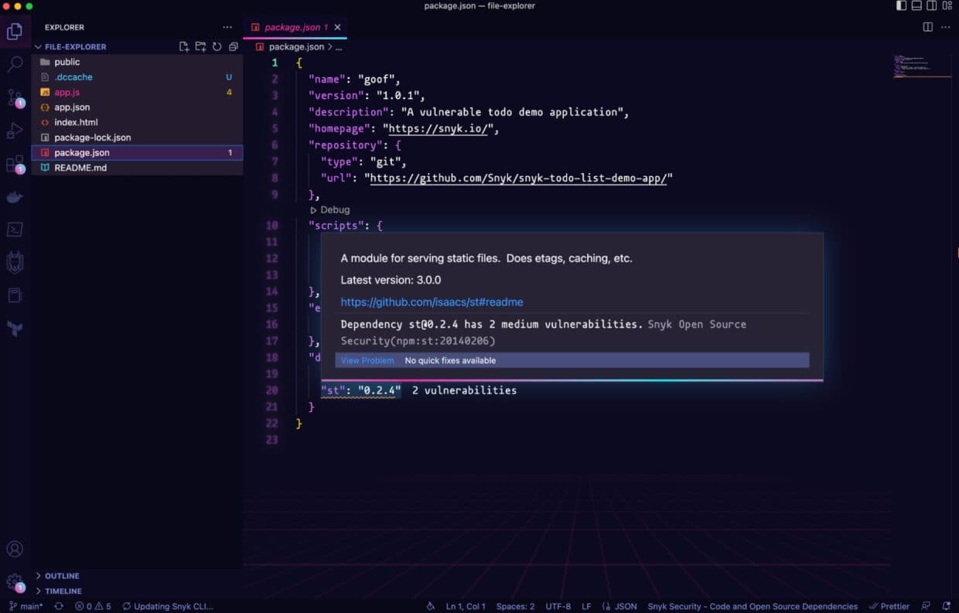Toggle Prettier formatter in the status bar
Viewport: 959px width, 613px height.
point(889,606)
